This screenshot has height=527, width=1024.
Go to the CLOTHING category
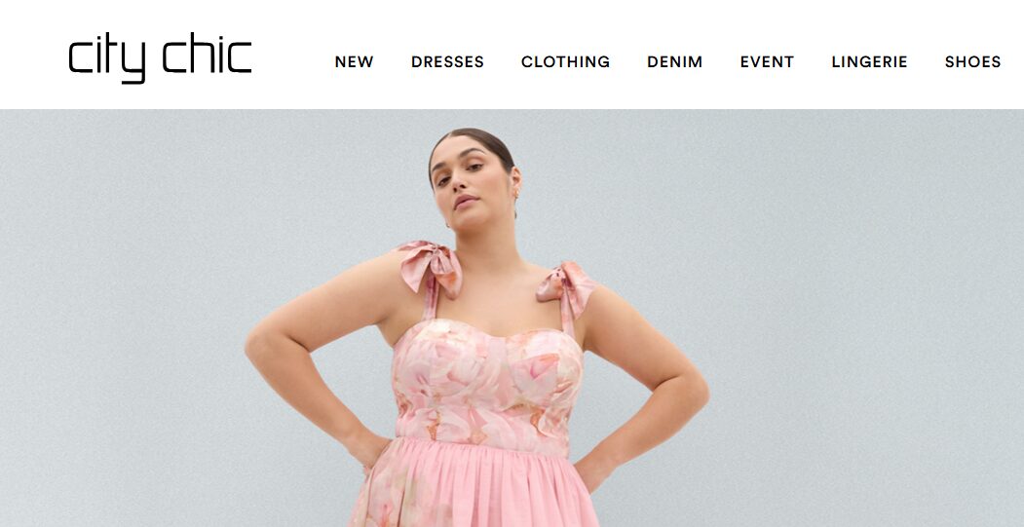565,62
